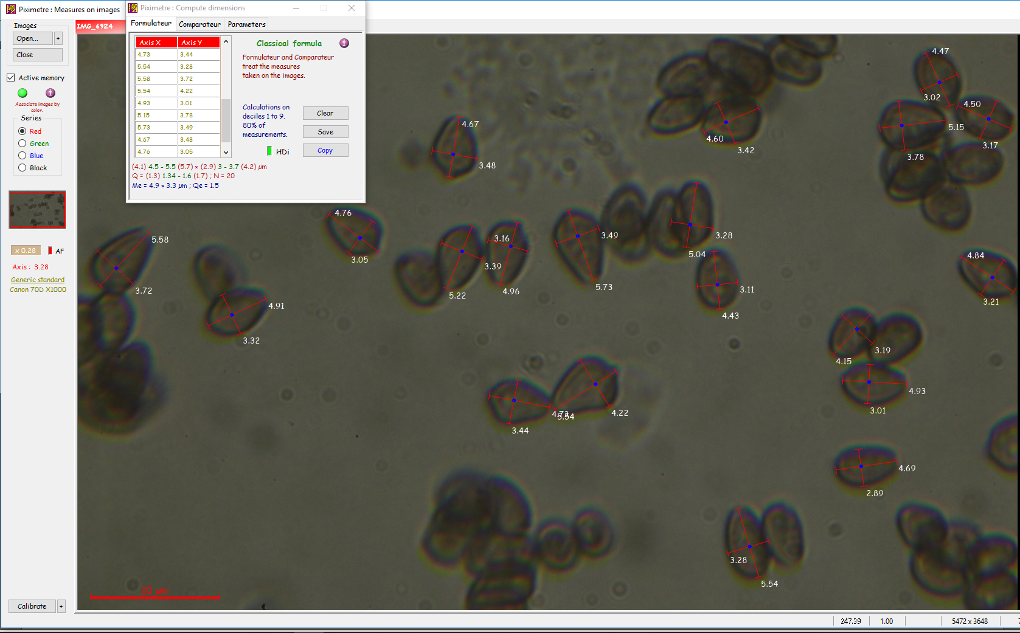The image size is (1020, 633).
Task: Click the plus button beside Open
Action: point(58,38)
